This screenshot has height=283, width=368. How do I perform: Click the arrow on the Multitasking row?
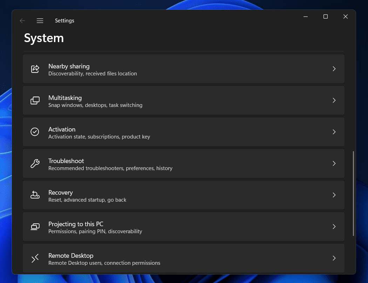pyautogui.click(x=334, y=101)
